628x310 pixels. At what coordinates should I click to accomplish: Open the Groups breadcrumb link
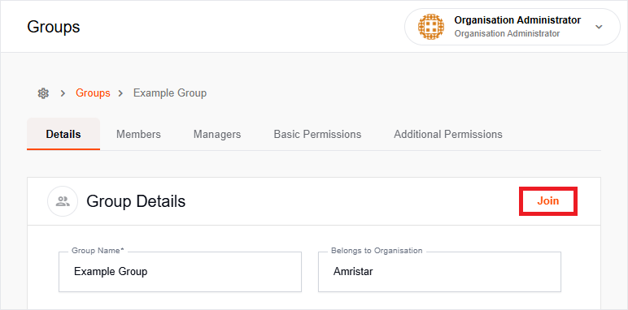click(93, 93)
